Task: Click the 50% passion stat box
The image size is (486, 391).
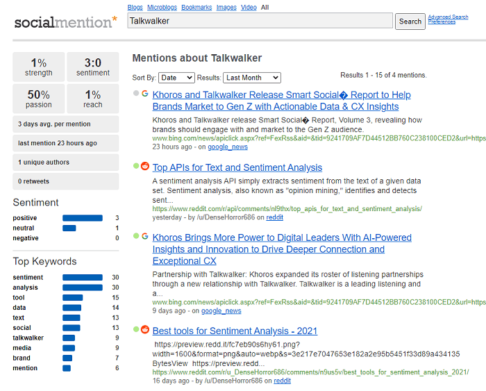Action: [39, 99]
